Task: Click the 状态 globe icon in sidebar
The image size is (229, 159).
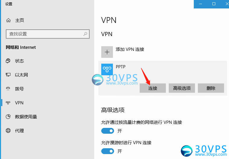Action: (8, 61)
